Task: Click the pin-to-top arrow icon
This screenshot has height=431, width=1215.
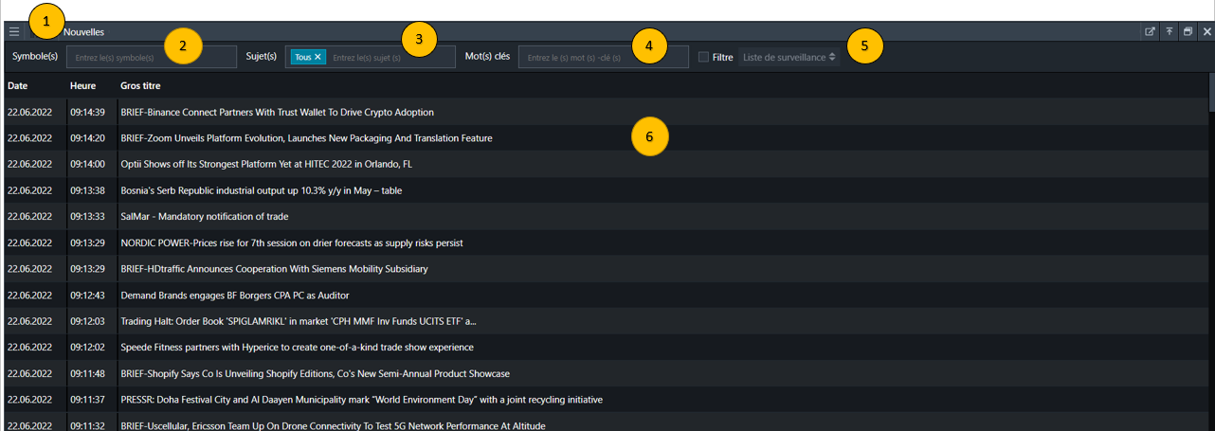Action: coord(1170,31)
